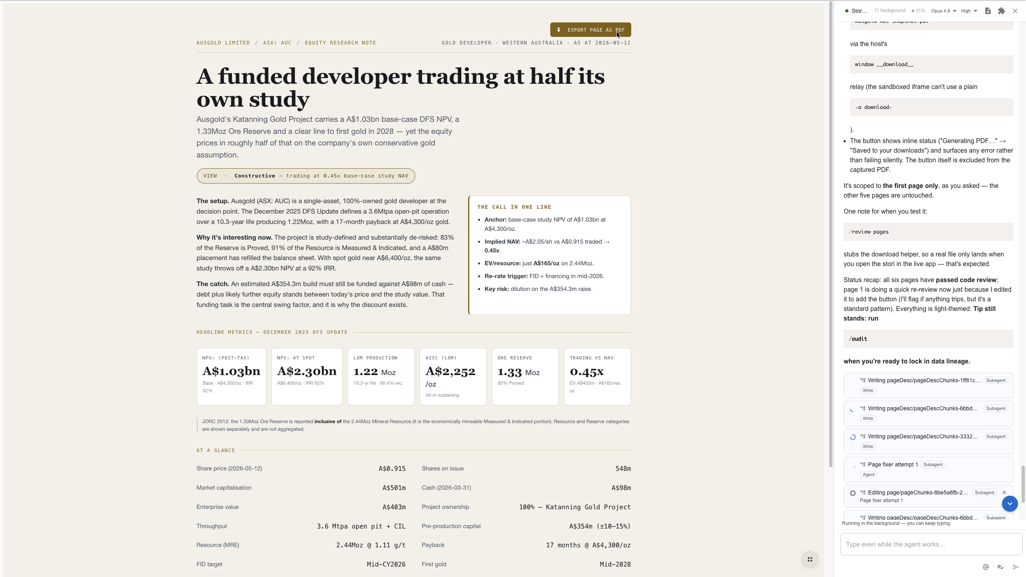The height and width of the screenshot is (577, 1026).
Task: Click Export Page as PDF button
Action: pyautogui.click(x=590, y=30)
